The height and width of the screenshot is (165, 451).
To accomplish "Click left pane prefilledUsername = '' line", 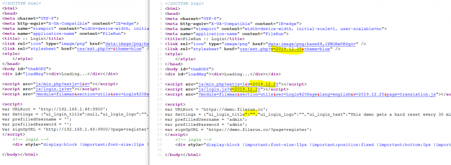I will click(36, 119).
